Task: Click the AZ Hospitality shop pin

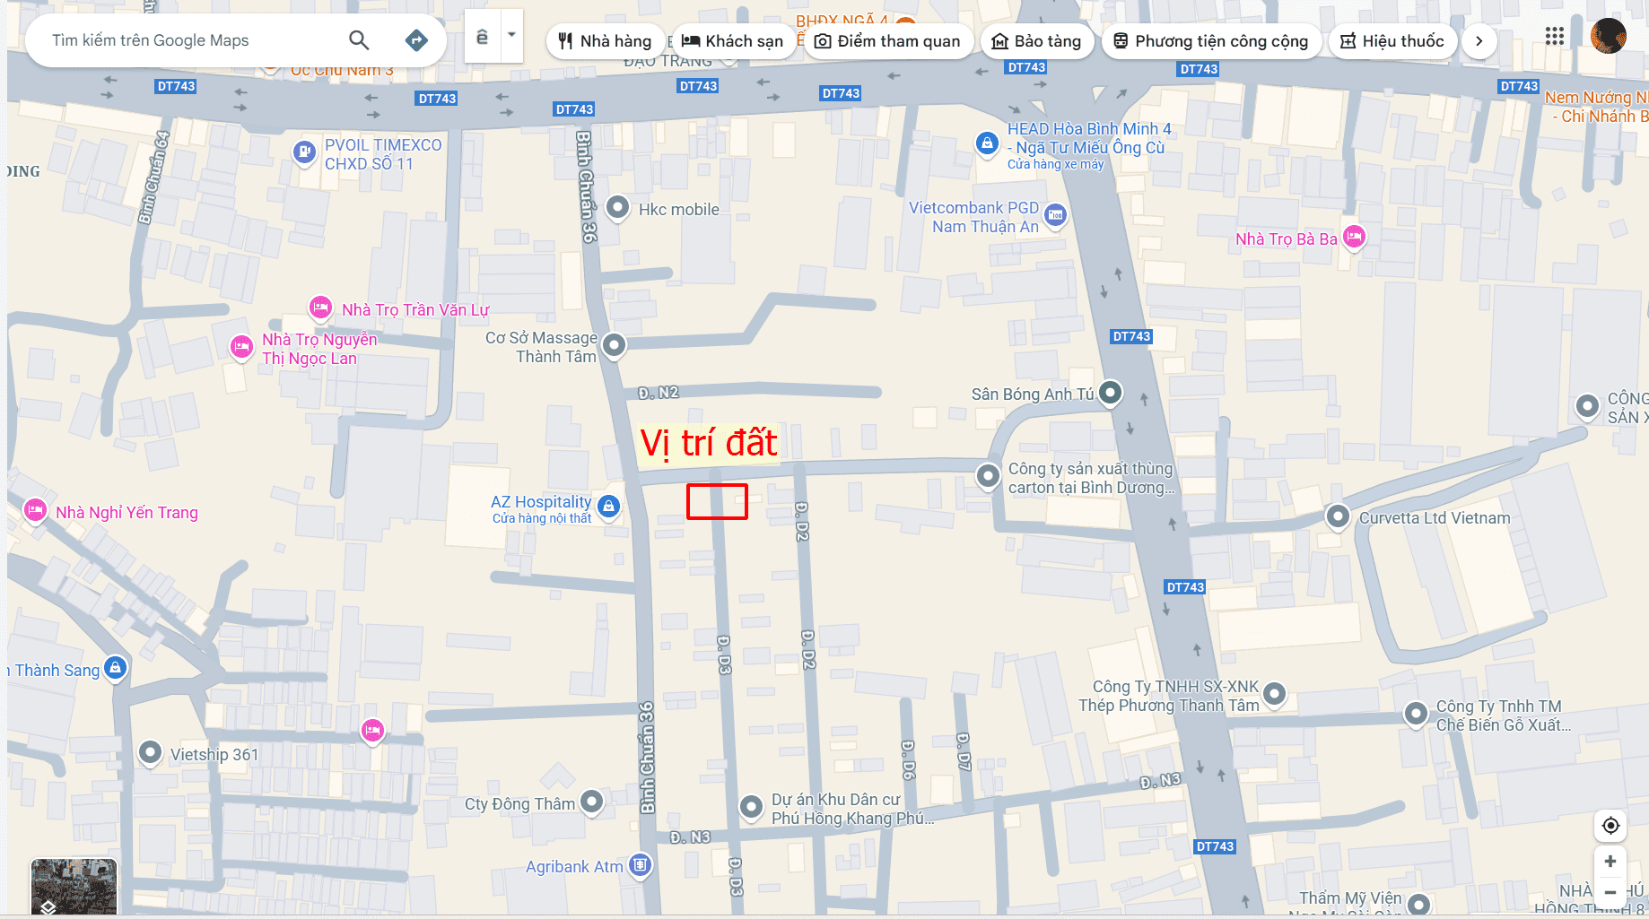Action: pyautogui.click(x=609, y=507)
